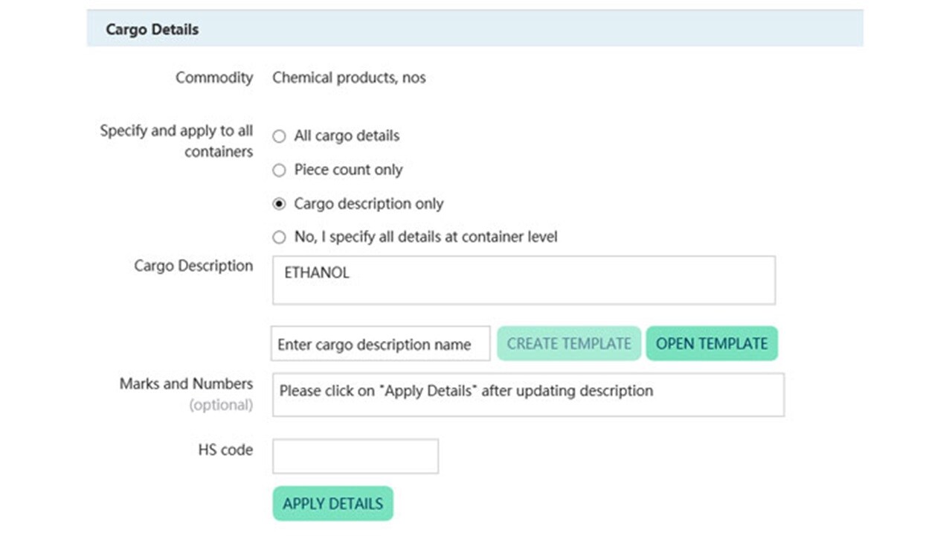
Task: Pick "No, I specify all details at container level"
Action: [279, 237]
